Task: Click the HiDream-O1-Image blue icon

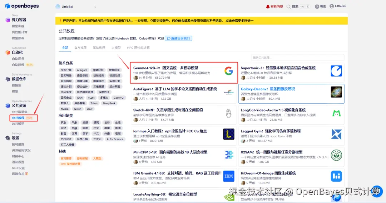Action: (336, 176)
